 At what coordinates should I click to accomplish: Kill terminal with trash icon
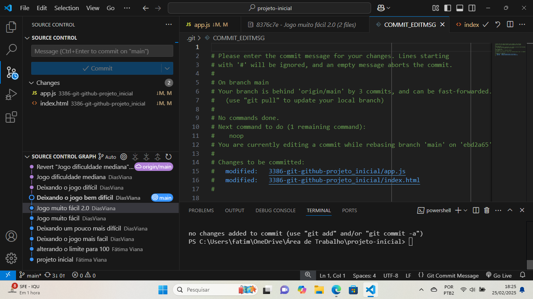tap(487, 210)
